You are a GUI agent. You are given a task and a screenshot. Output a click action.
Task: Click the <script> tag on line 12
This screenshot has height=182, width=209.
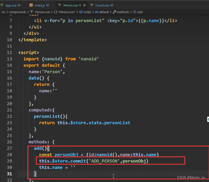(x=29, y=53)
